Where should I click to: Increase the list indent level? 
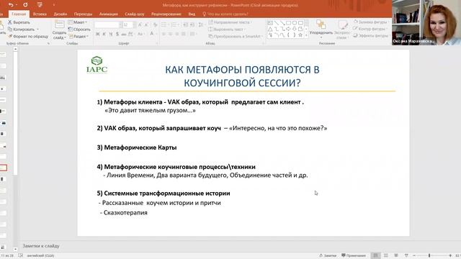pos(192,25)
